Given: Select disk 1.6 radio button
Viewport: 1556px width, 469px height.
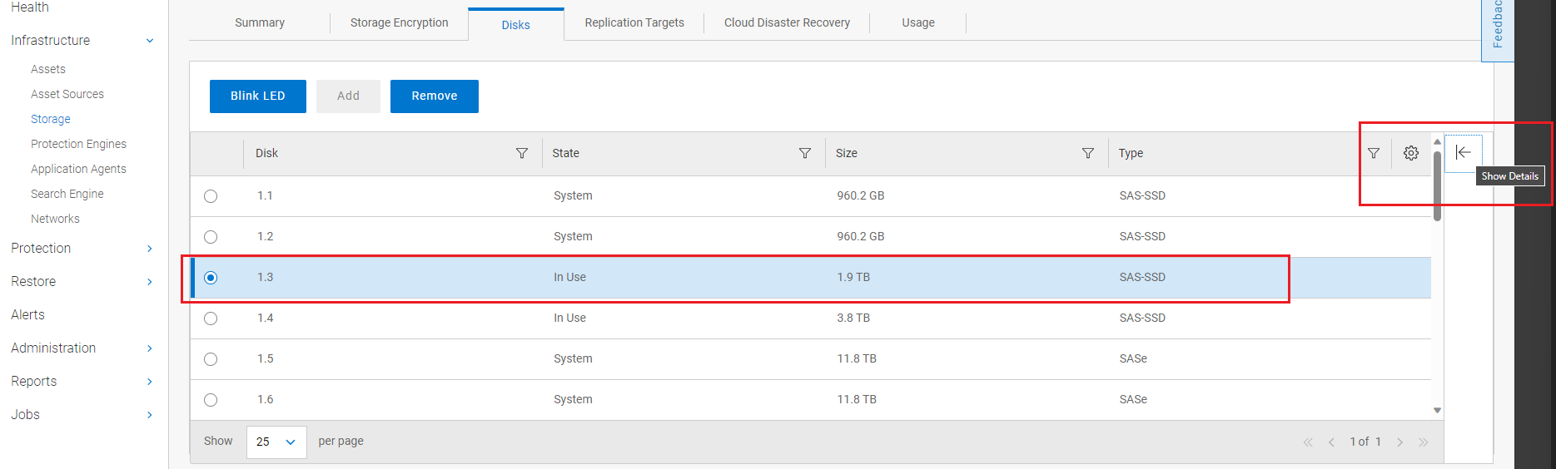Looking at the screenshot, I should coord(211,400).
